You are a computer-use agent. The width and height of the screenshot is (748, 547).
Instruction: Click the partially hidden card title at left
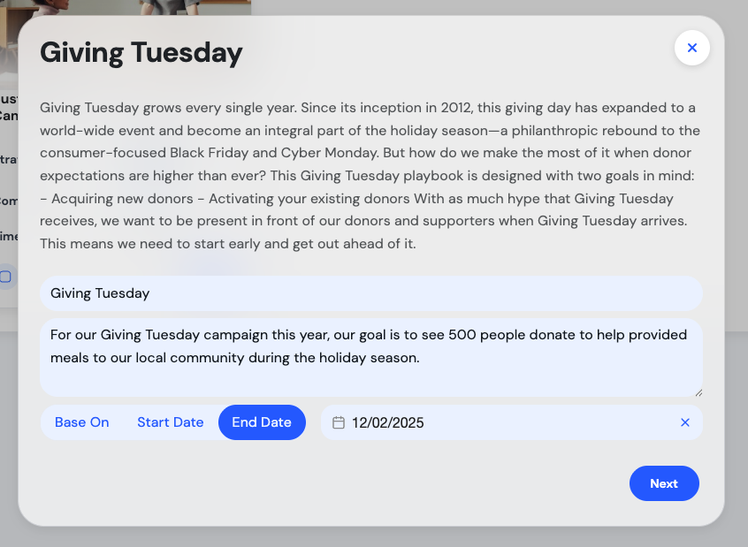pos(8,107)
